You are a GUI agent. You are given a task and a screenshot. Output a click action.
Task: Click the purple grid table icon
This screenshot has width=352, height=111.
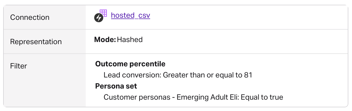click(103, 13)
